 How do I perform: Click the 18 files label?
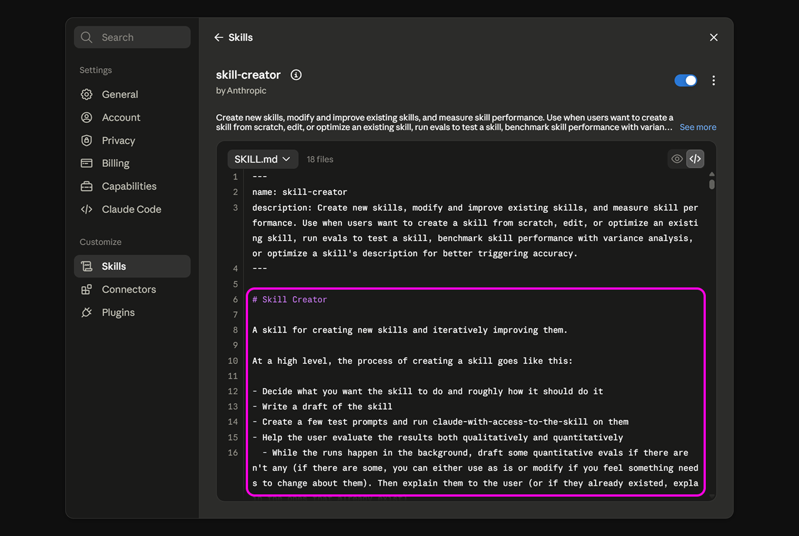pos(320,159)
